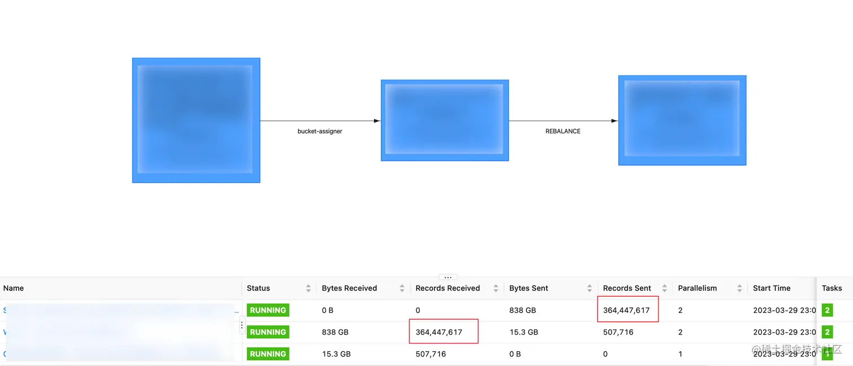
Task: Select the graph node between bucket-assigner and REBALANCE edges
Action: point(445,120)
